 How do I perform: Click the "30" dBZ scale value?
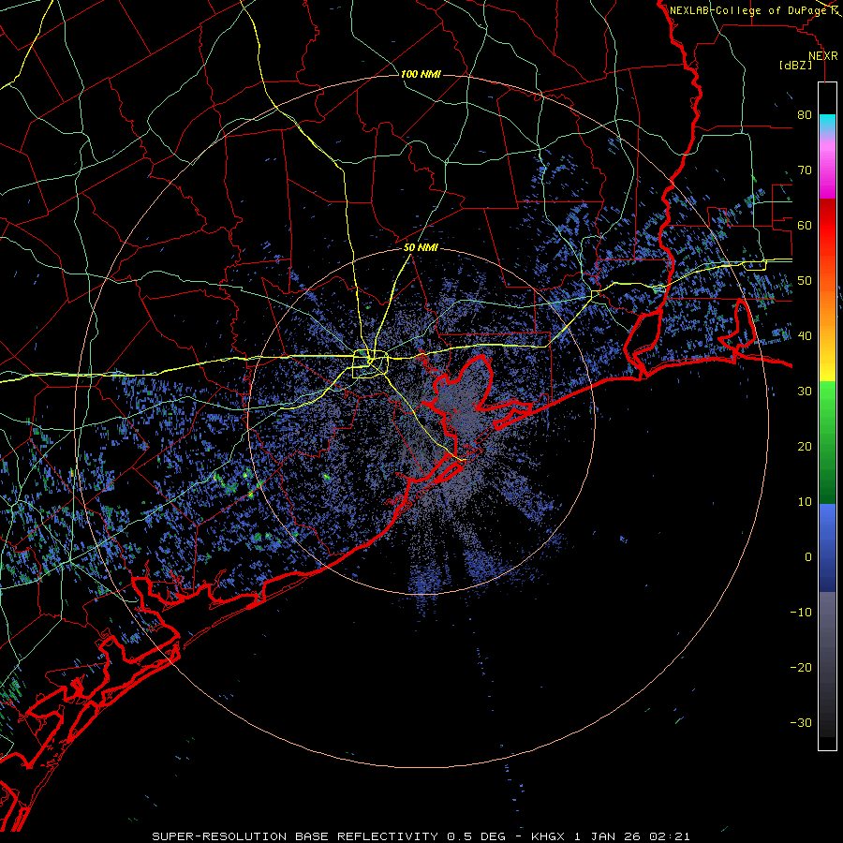click(x=805, y=391)
